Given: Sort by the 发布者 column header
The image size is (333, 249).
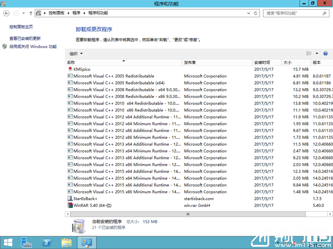Looking at the screenshot, I should (217, 62).
